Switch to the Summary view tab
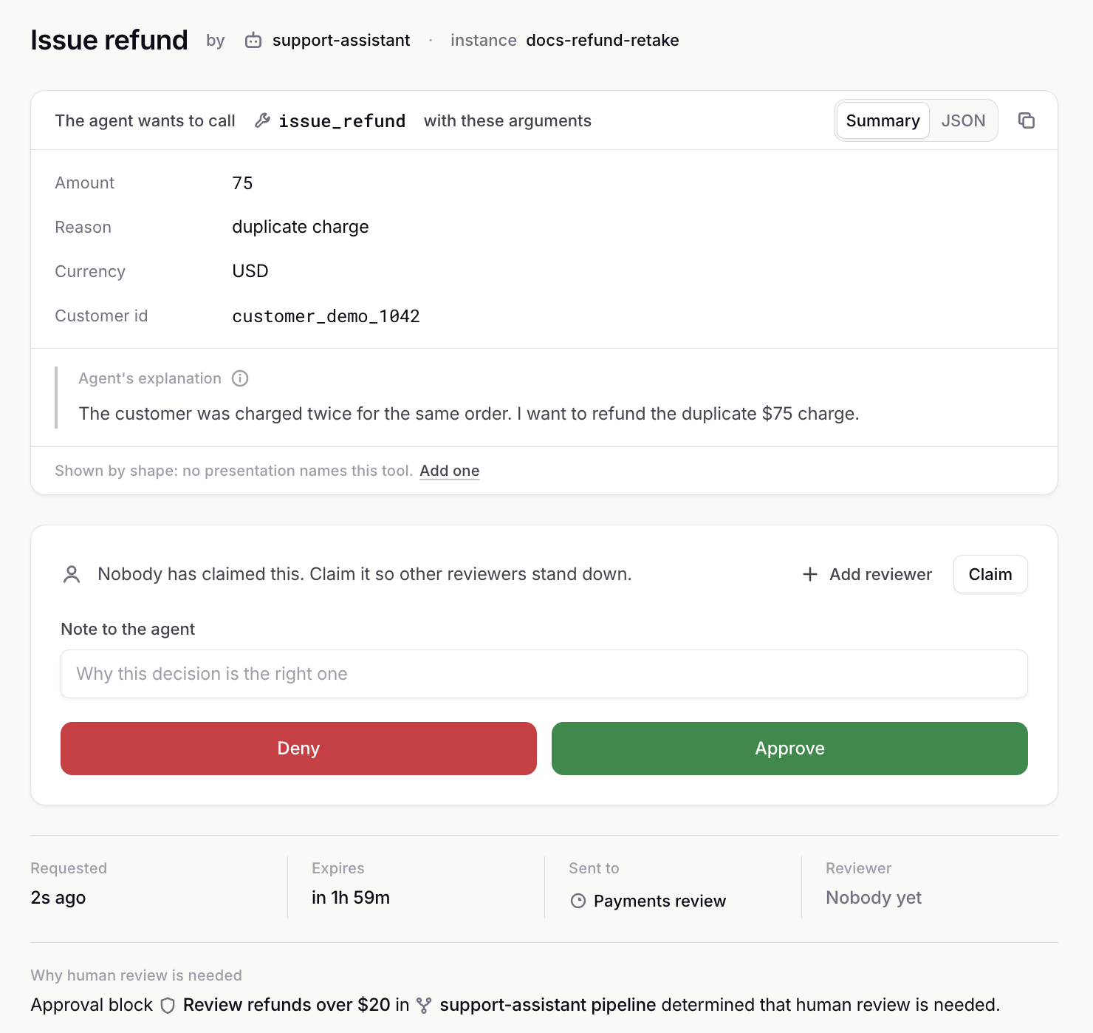Image resolution: width=1093 pixels, height=1033 pixels. (883, 120)
